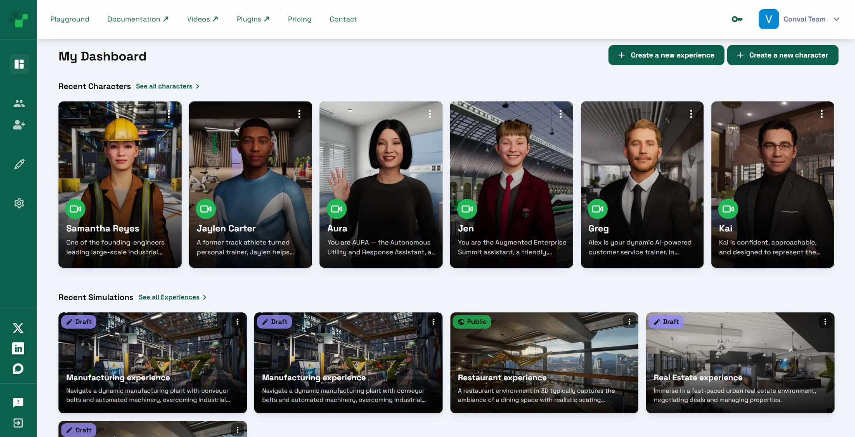Start video call with Samantha Reyes

[x=76, y=209]
